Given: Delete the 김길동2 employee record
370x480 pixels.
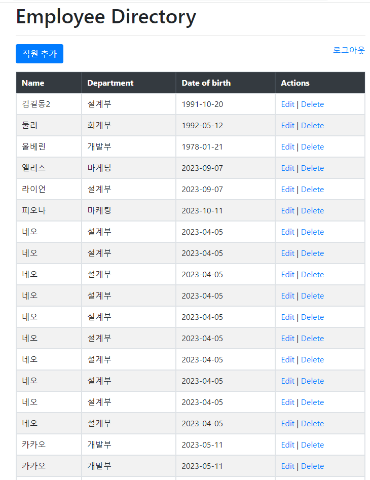Looking at the screenshot, I should pos(312,104).
